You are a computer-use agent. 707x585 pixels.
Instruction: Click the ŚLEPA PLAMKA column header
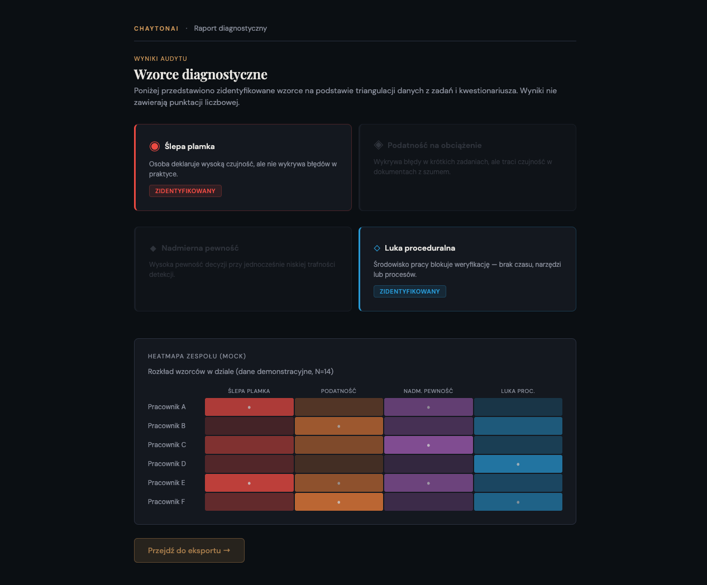[249, 391]
